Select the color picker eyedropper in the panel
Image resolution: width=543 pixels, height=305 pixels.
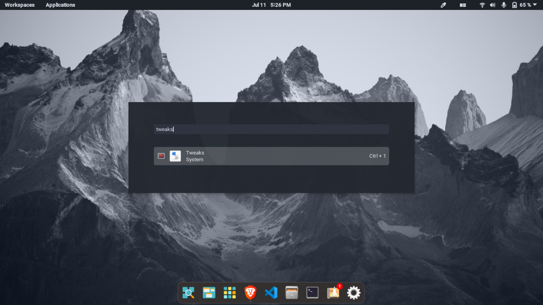pyautogui.click(x=443, y=5)
